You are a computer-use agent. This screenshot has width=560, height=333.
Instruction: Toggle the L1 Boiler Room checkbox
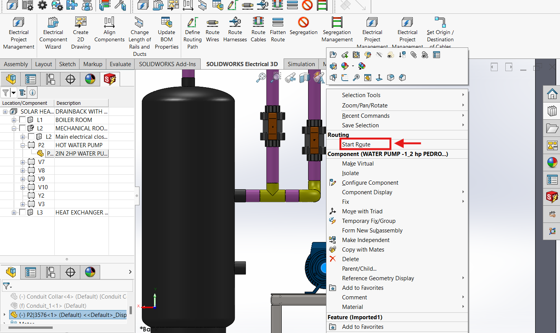(x=23, y=120)
